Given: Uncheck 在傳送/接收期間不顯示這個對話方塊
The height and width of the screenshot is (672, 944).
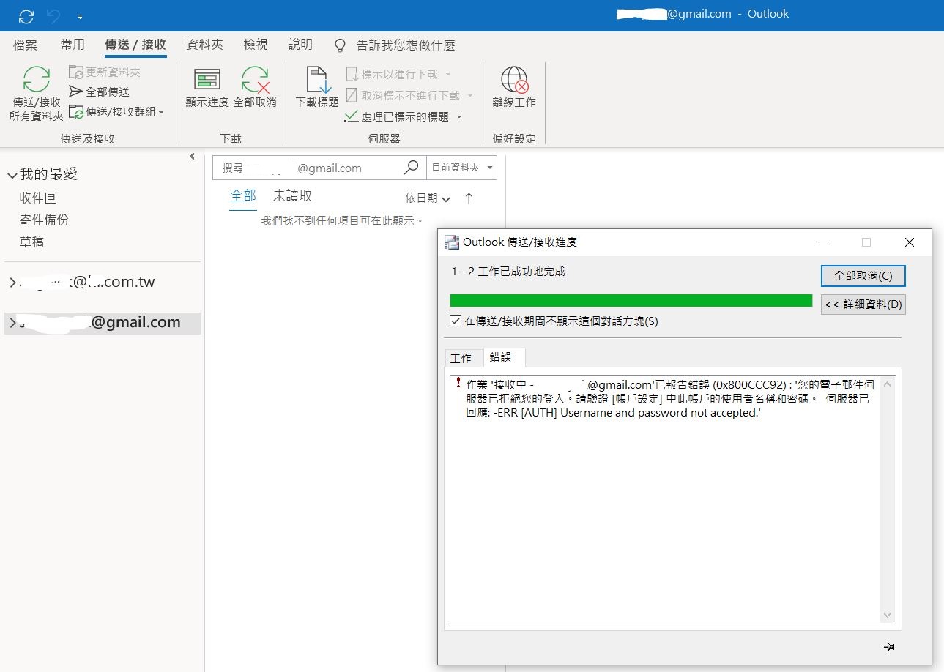Looking at the screenshot, I should click(x=456, y=321).
